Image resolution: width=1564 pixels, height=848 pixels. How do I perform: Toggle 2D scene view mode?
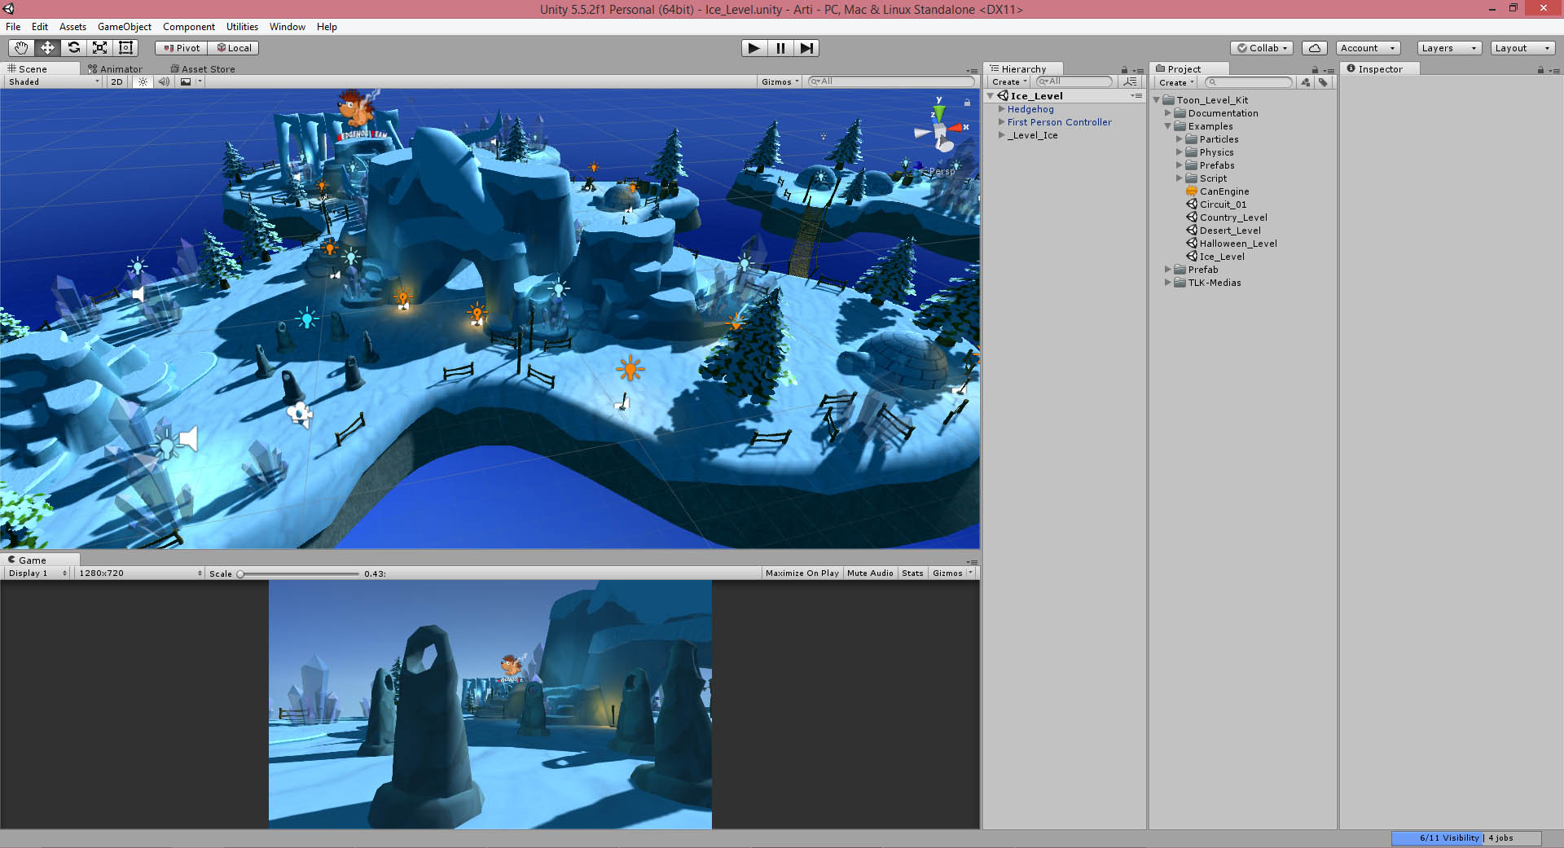116,81
